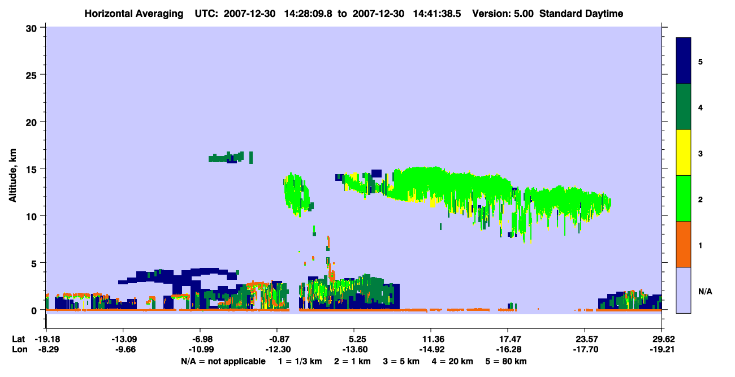Screen dimensions: 735x377
Task: Click the 'N/A = not applicable' legend note
Action: 223,361
